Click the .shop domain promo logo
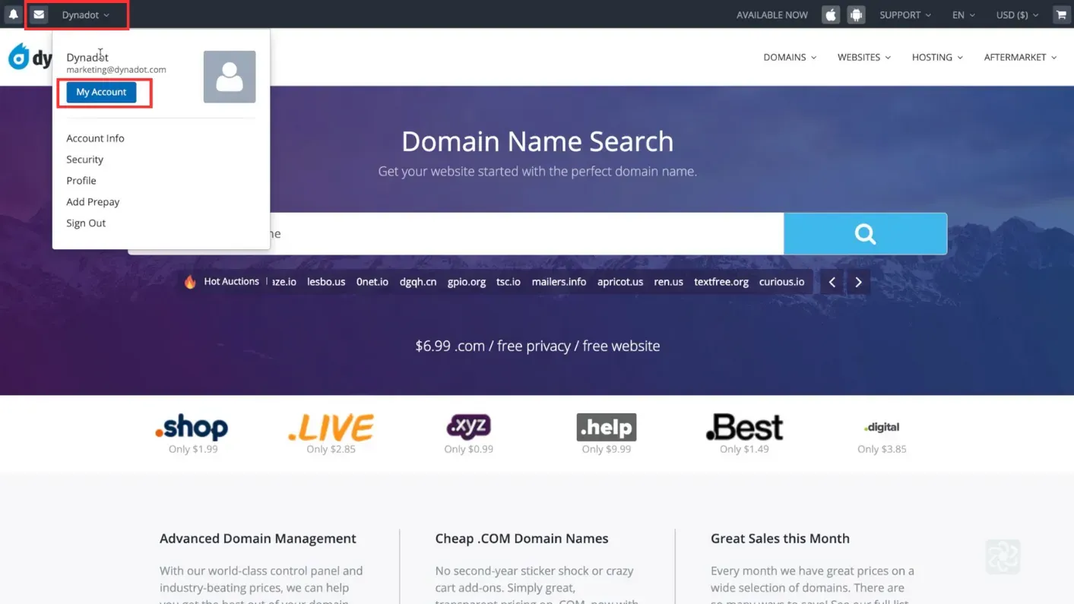Image resolution: width=1074 pixels, height=604 pixels. pyautogui.click(x=192, y=427)
